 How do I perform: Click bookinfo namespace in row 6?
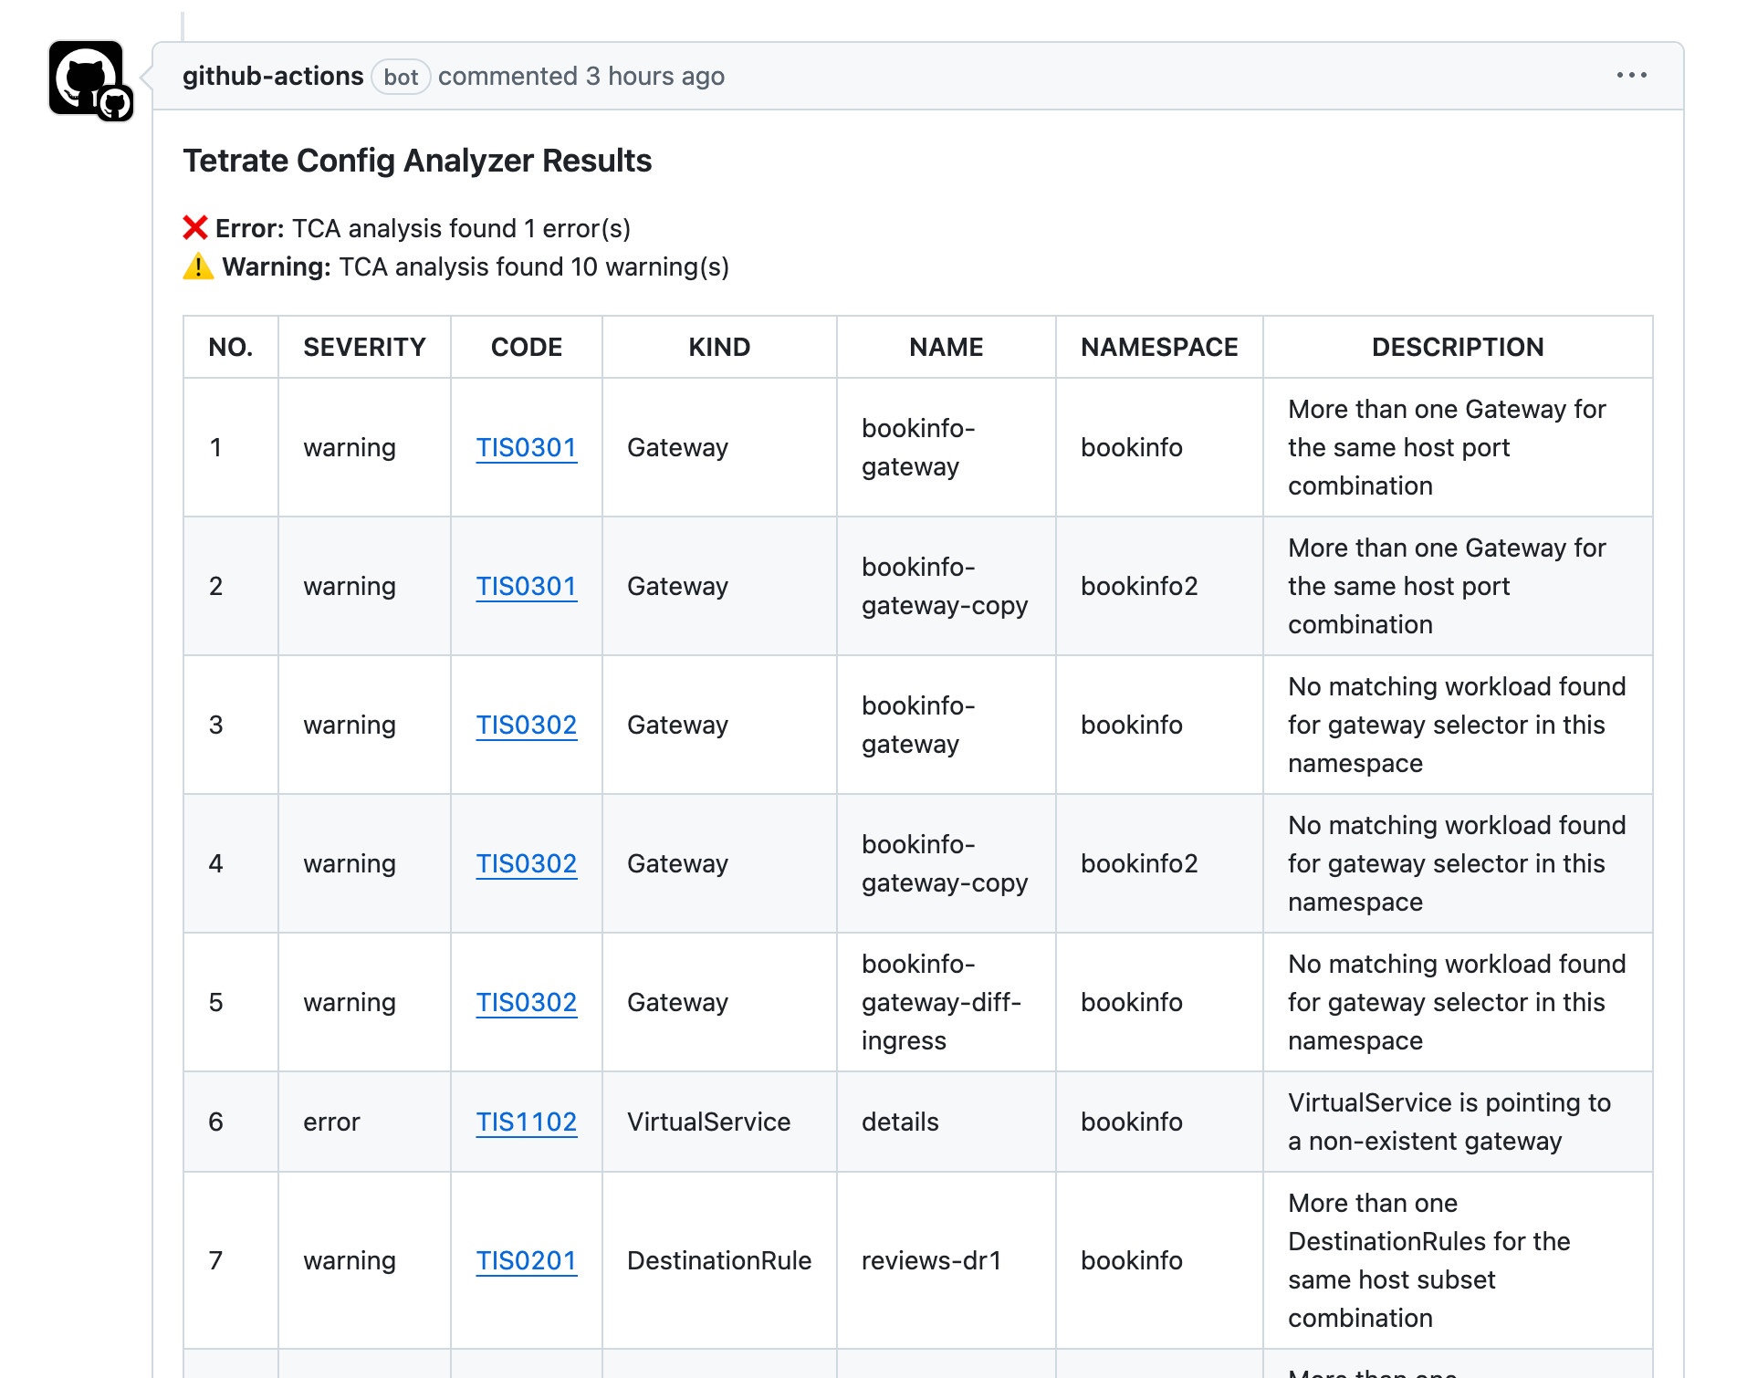click(x=1132, y=1122)
